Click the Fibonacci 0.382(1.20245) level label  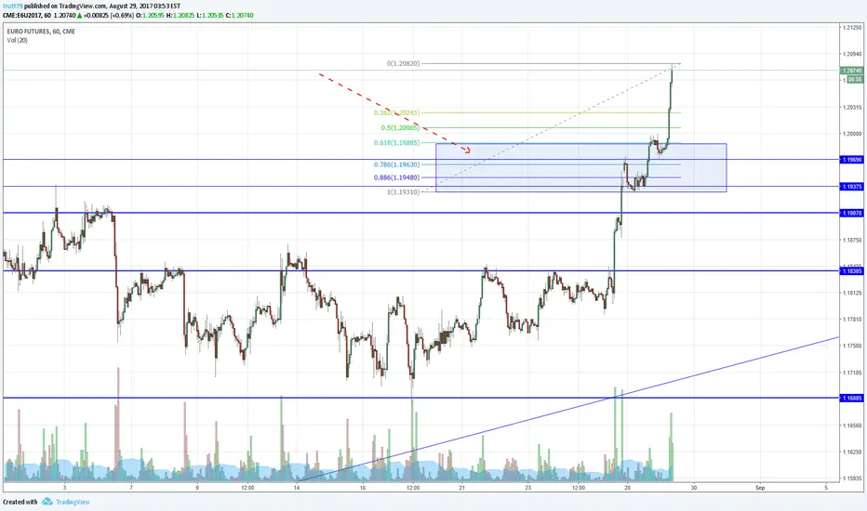(x=397, y=112)
